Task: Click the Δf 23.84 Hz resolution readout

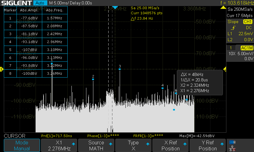Action: [142, 18]
